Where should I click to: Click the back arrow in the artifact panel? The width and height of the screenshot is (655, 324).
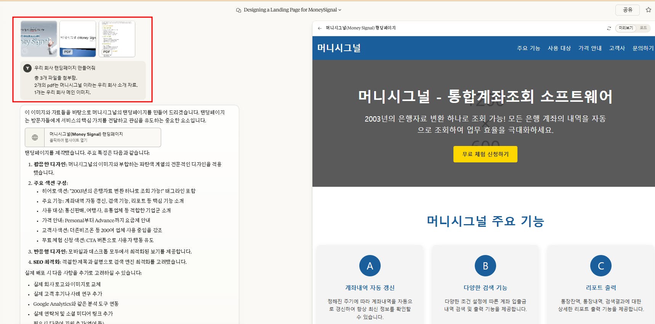pos(319,28)
